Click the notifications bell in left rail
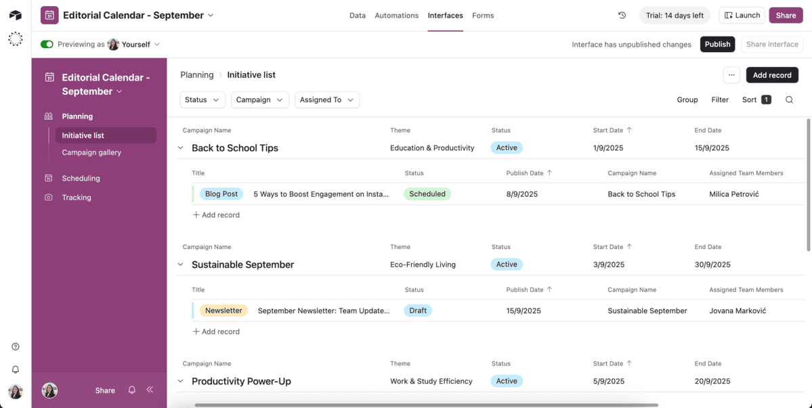This screenshot has height=408, width=812. click(x=16, y=369)
